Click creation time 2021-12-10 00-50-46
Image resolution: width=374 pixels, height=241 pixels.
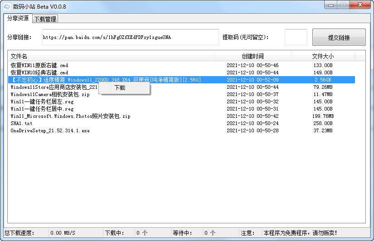[253, 65]
